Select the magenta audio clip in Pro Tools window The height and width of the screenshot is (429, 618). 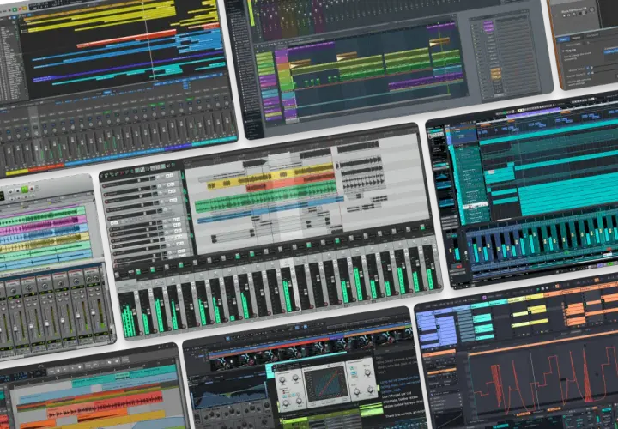[x=44, y=226]
